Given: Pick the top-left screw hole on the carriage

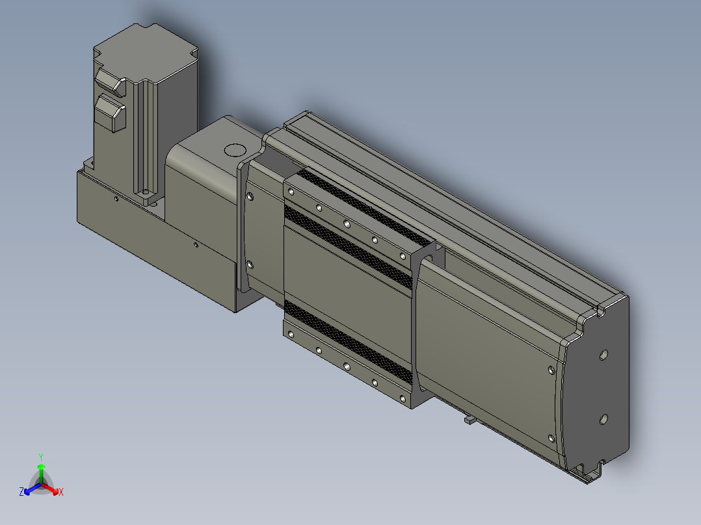Looking at the screenshot, I should tap(291, 192).
